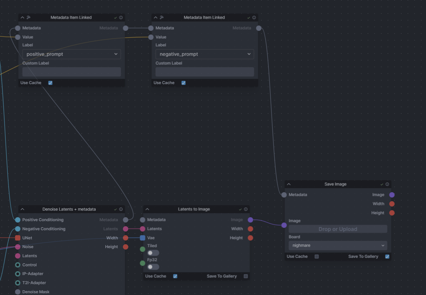Toggle Use Cache on the positive_prompt node
The image size is (426, 295).
50,83
